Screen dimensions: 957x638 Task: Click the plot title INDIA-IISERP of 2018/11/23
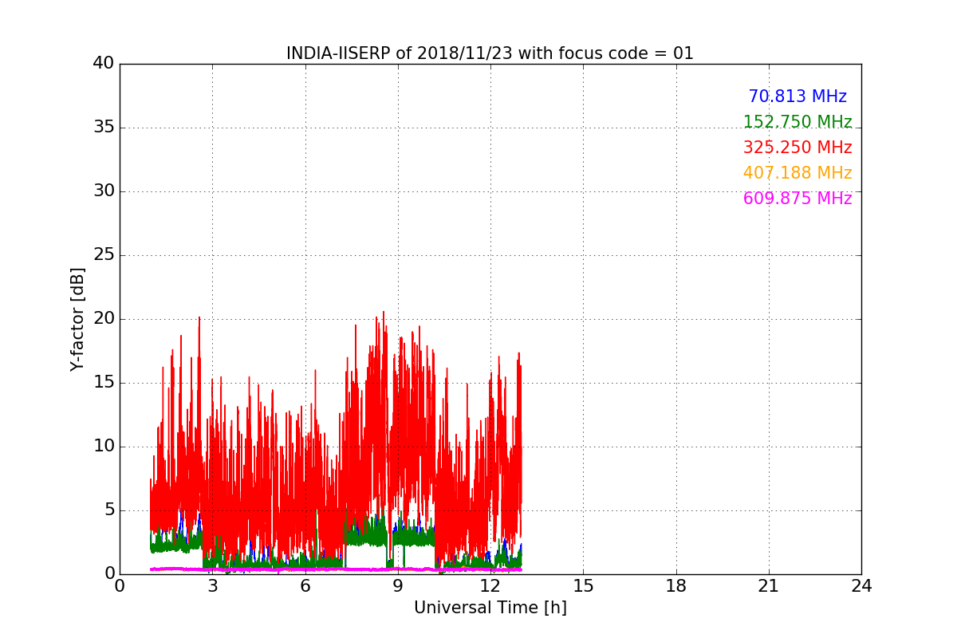(x=490, y=53)
